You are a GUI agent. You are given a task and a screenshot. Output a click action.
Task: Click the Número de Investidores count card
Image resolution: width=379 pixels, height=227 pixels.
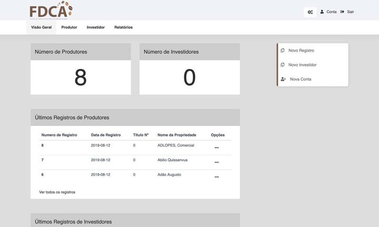point(189,77)
